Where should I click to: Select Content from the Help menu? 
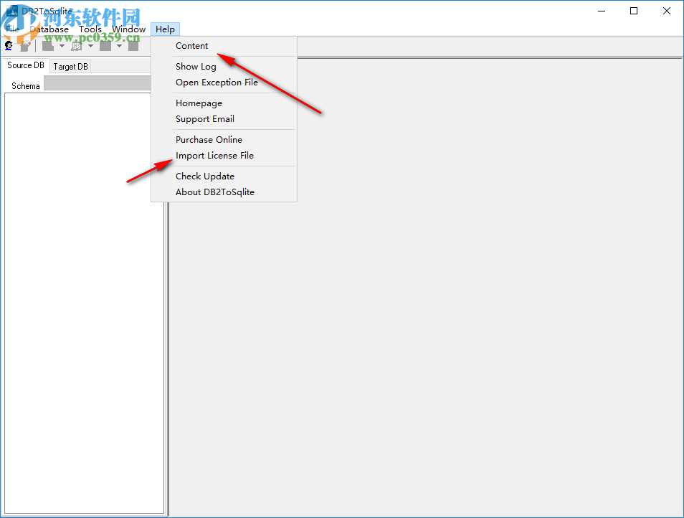point(192,45)
